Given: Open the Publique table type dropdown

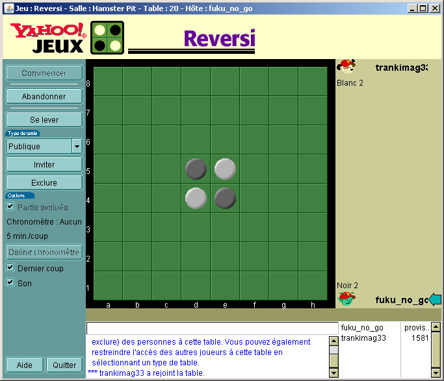Looking at the screenshot, I should (44, 147).
